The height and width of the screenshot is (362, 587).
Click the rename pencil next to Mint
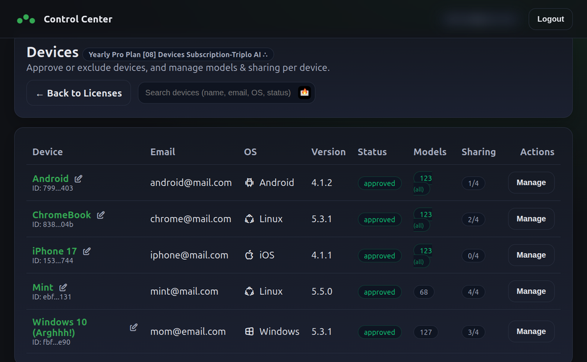(x=63, y=288)
